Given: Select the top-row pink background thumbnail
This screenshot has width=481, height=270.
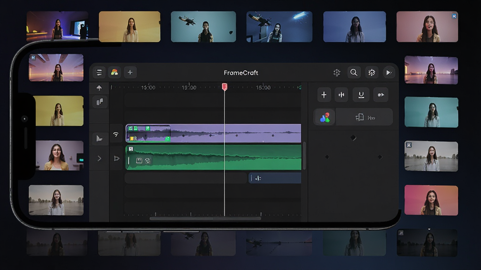Looking at the screenshot, I should 427,27.
